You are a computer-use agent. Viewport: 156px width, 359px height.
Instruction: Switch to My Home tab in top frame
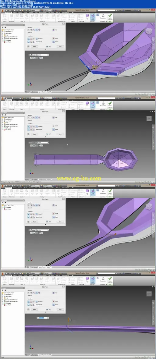tap(34, 92)
